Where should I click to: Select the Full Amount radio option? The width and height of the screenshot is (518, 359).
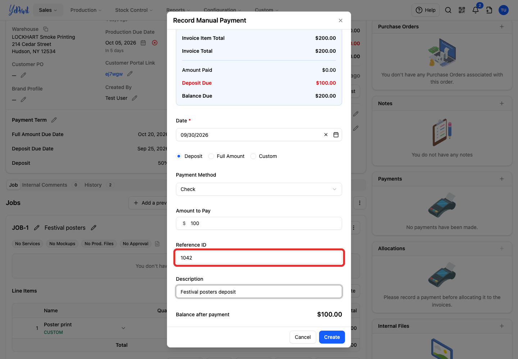(x=211, y=156)
